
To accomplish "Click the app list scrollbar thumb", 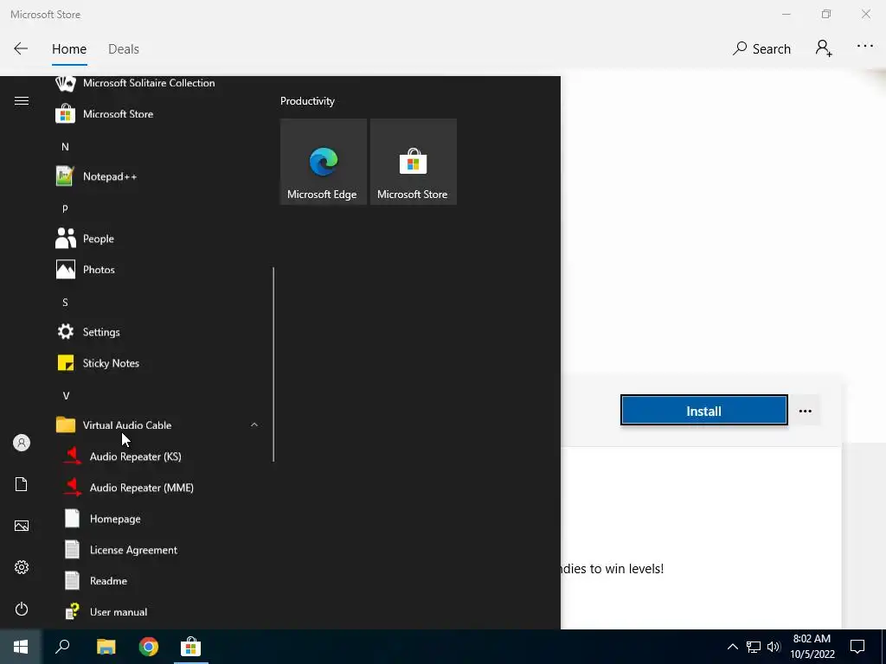I will 273,364.
